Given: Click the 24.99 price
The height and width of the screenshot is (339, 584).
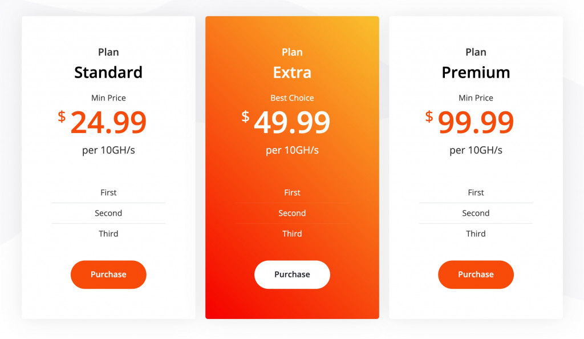Looking at the screenshot, I should coord(108,122).
